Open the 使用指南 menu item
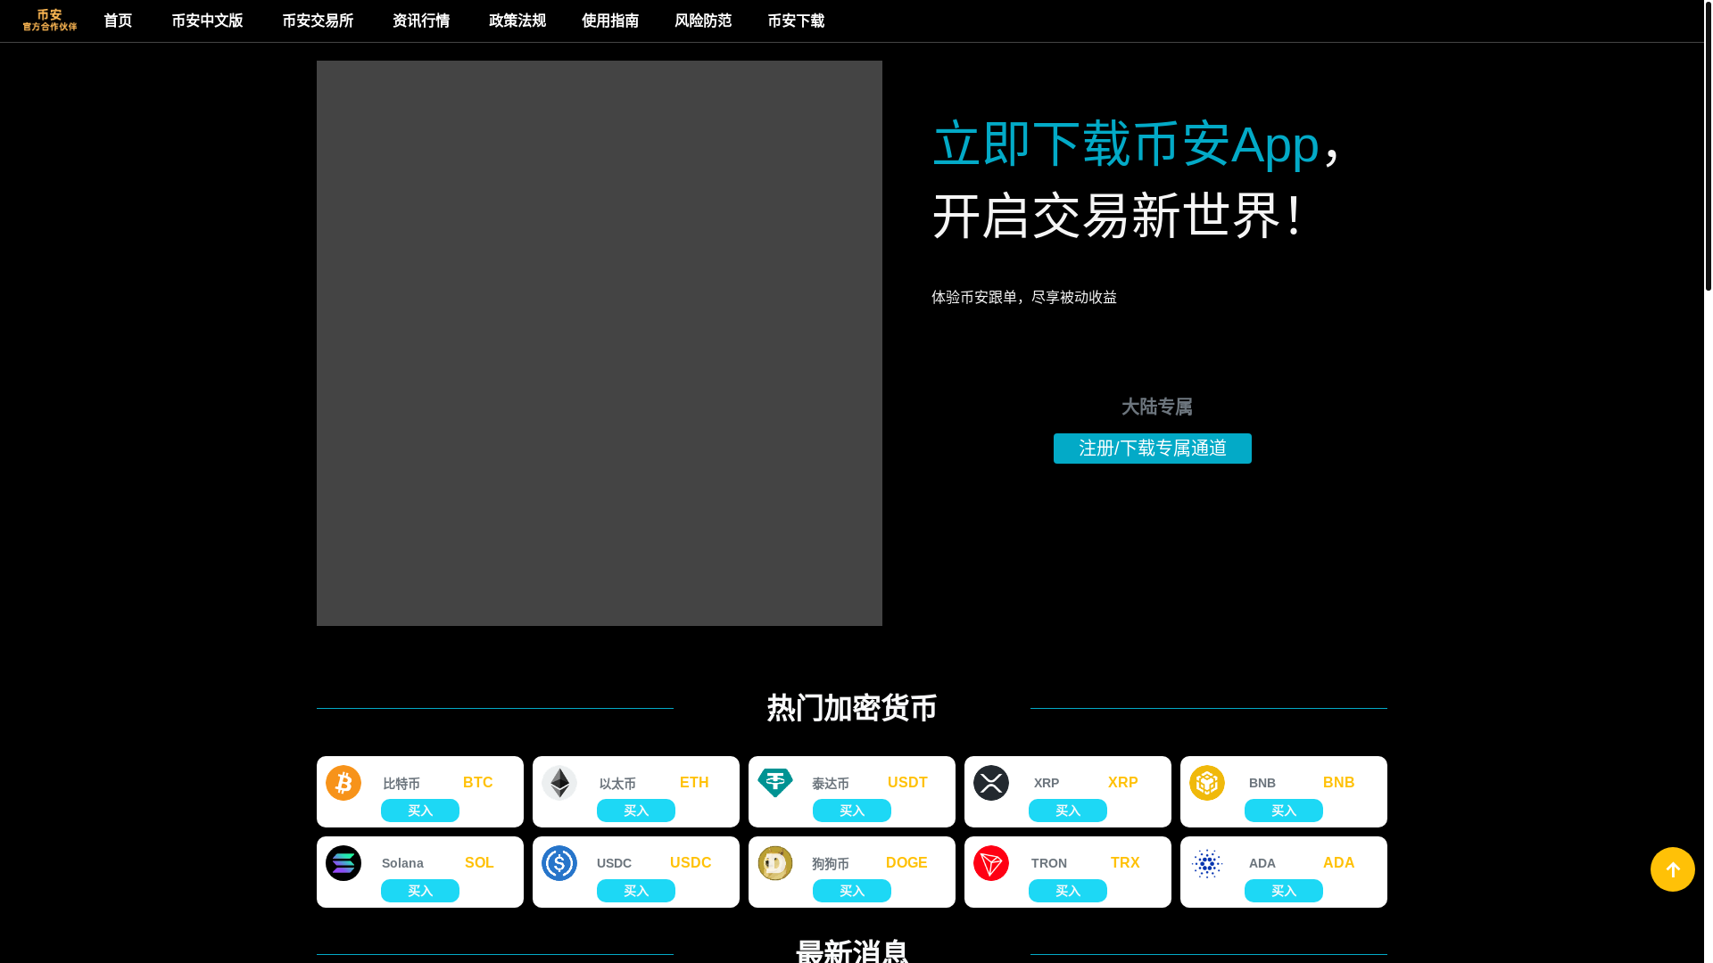 [x=610, y=21]
